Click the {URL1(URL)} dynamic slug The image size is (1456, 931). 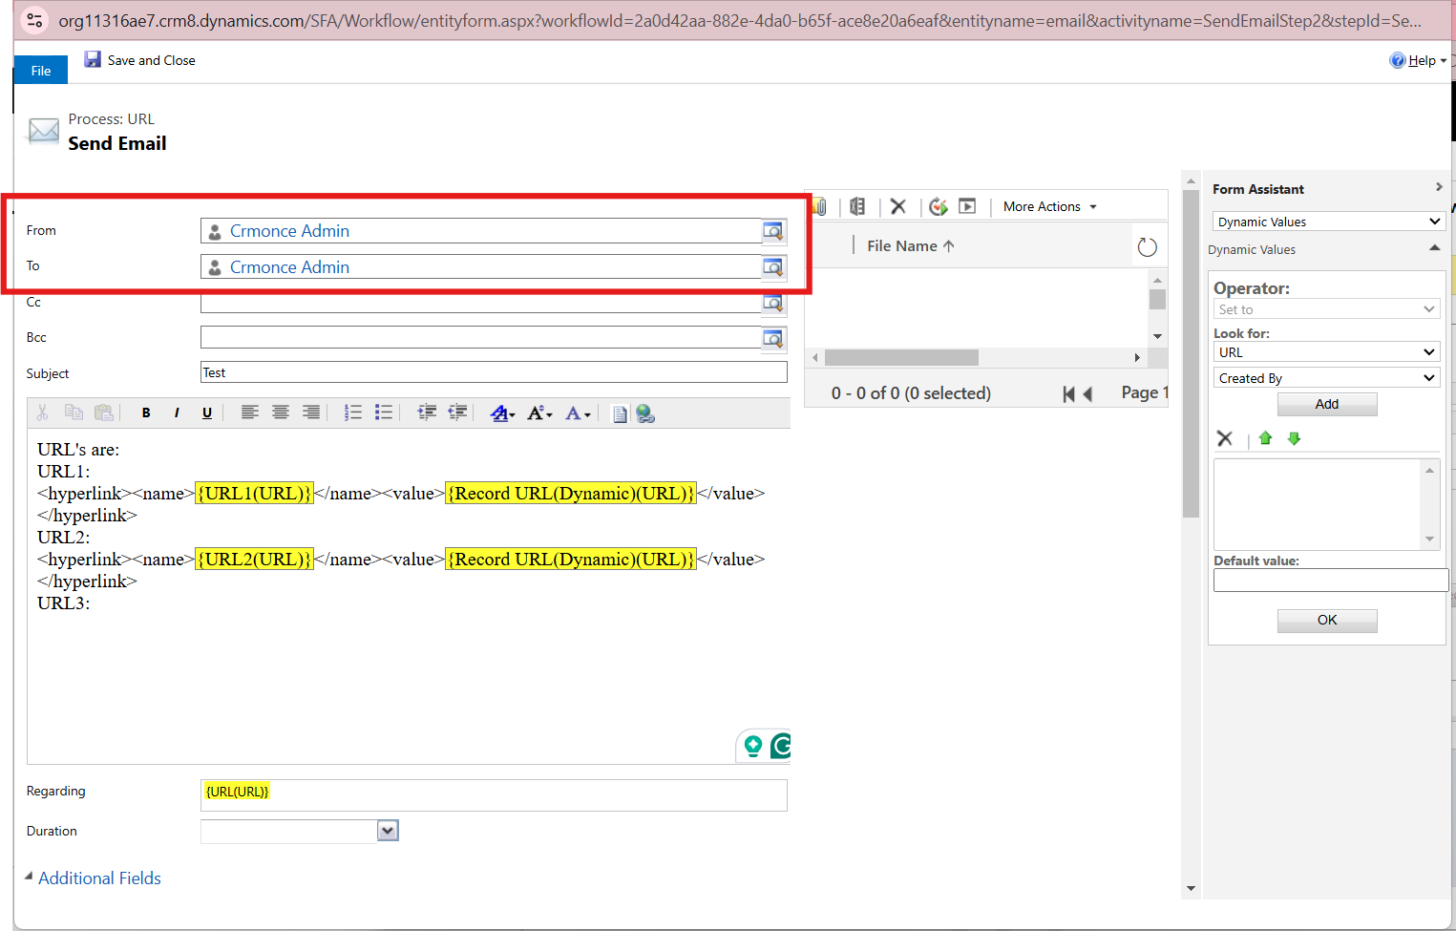[254, 494]
